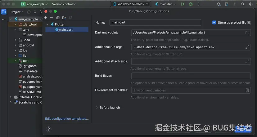Click the Expand/Collapse All arrows icon in Project panel

[x=35, y=12]
